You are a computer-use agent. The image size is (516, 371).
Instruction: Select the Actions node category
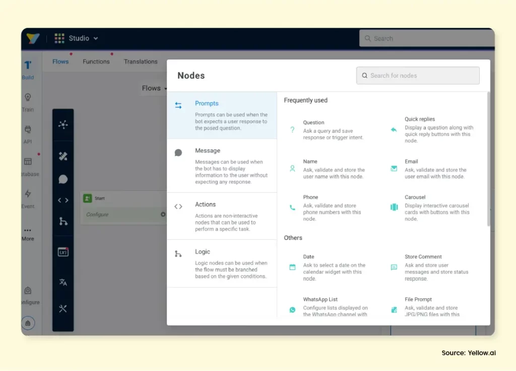tap(222, 217)
